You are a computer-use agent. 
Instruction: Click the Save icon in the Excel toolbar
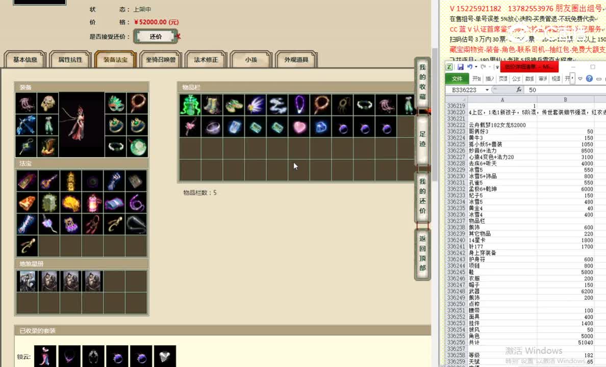[x=461, y=67]
